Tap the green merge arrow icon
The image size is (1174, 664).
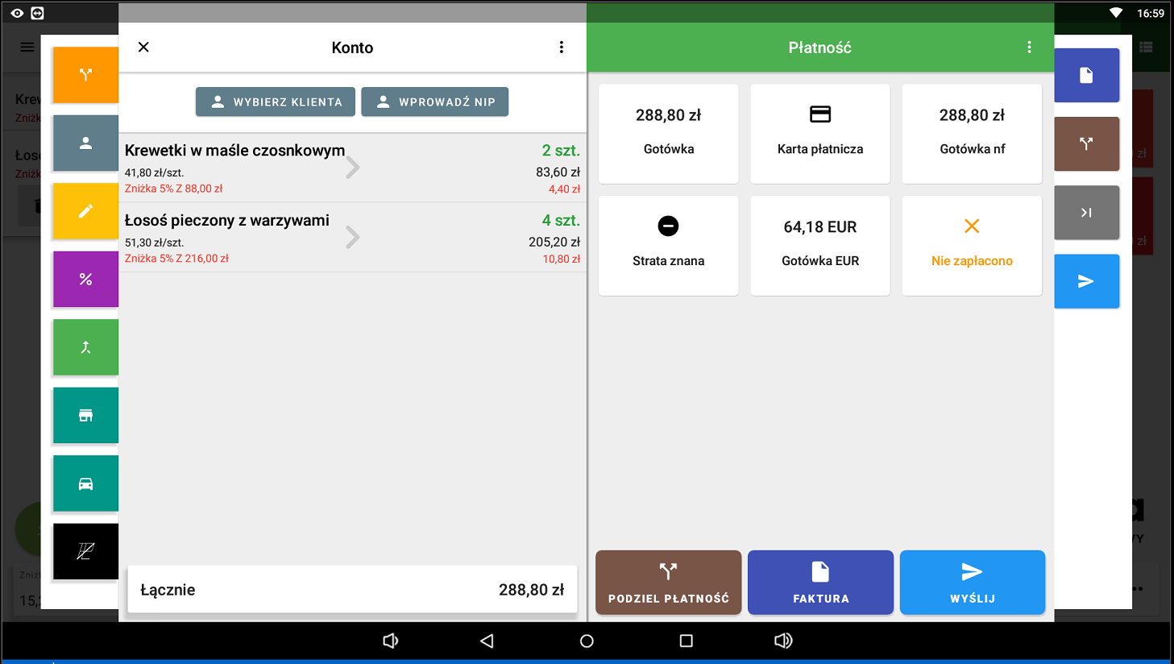click(x=85, y=347)
